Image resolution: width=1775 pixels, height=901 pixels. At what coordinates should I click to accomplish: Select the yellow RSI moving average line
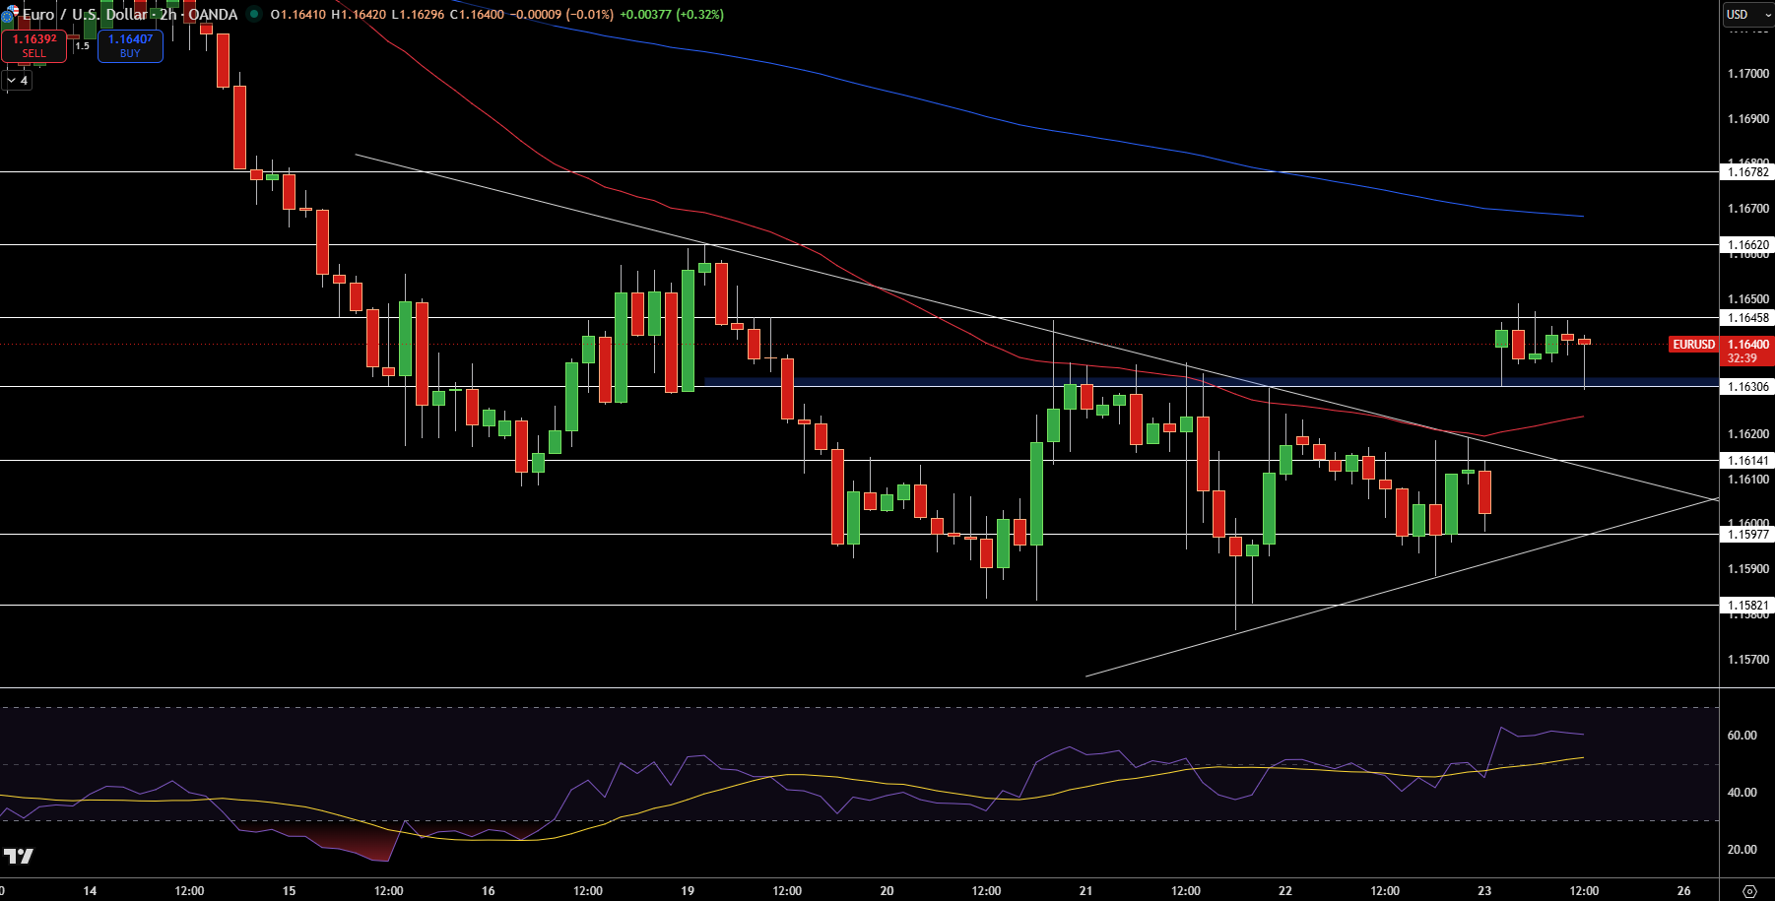point(788,776)
